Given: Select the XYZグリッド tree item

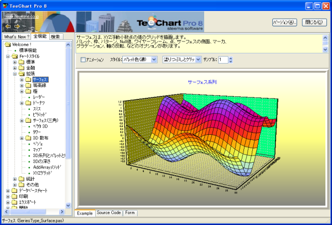Looking at the screenshot, I should (x=43, y=173).
